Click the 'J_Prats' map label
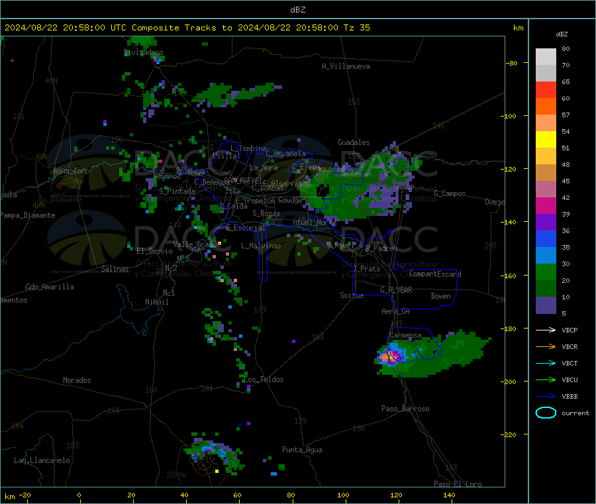596x504 pixels. [x=366, y=269]
